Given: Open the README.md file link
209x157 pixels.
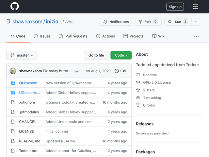Looking at the screenshot, I should (30, 141).
